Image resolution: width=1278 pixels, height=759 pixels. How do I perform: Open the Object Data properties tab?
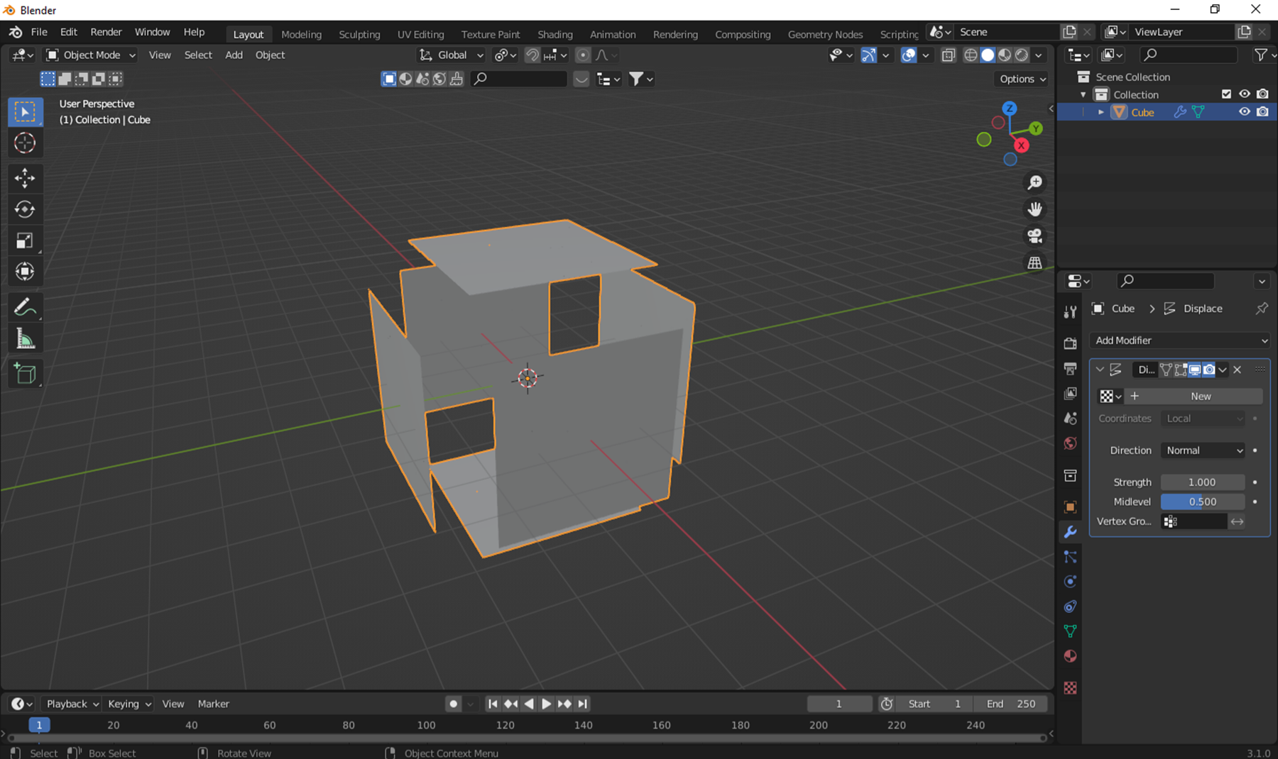coord(1070,631)
